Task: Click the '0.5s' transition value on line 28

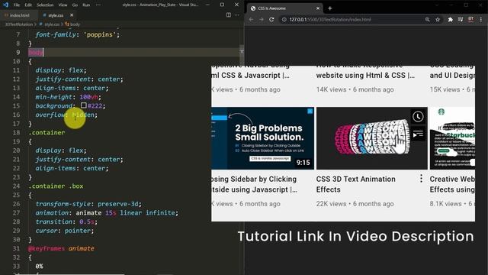Action: pyautogui.click(x=86, y=222)
